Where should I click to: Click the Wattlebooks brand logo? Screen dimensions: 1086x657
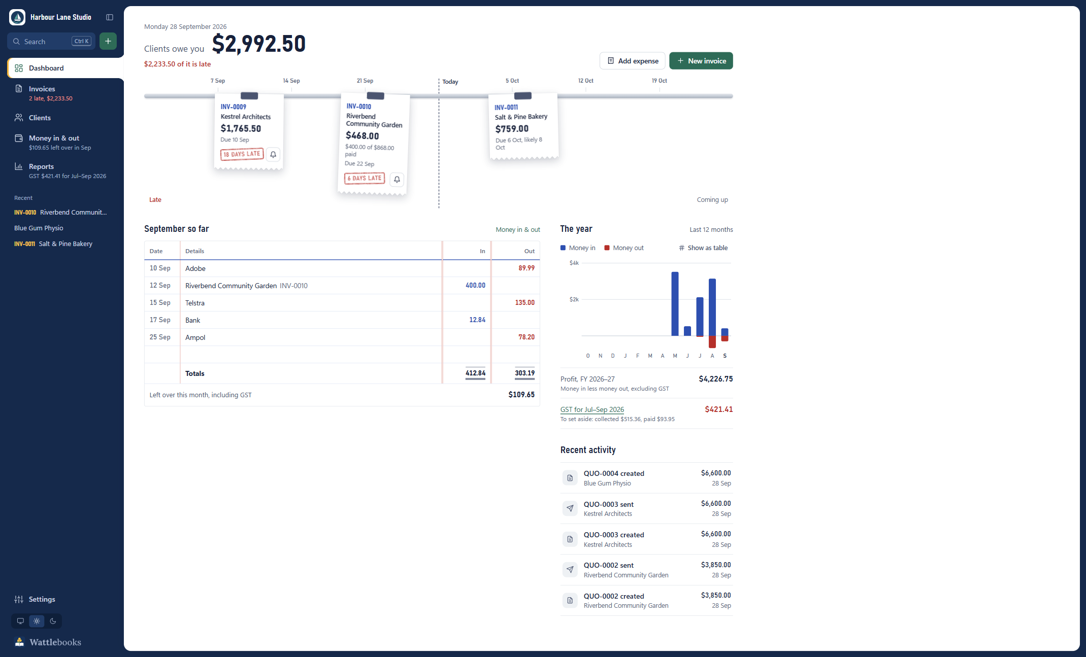(x=48, y=642)
